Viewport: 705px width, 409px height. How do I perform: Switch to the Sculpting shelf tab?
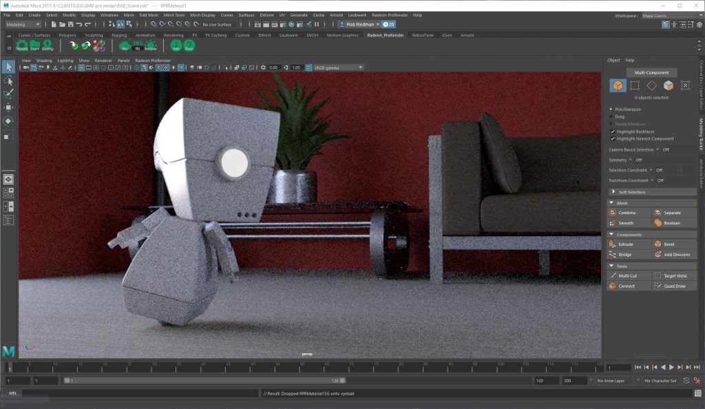(x=94, y=35)
